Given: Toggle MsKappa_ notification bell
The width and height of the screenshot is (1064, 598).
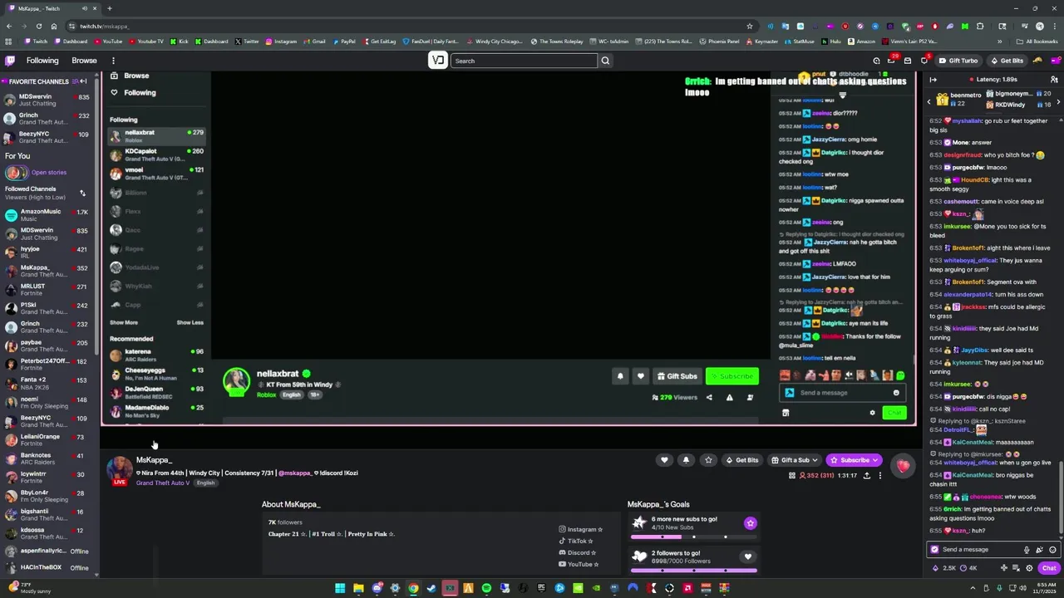Looking at the screenshot, I should click(x=686, y=460).
